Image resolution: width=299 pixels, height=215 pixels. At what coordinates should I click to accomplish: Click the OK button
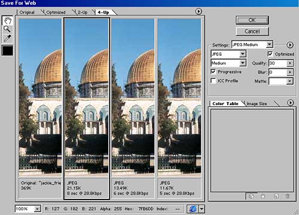click(x=252, y=20)
